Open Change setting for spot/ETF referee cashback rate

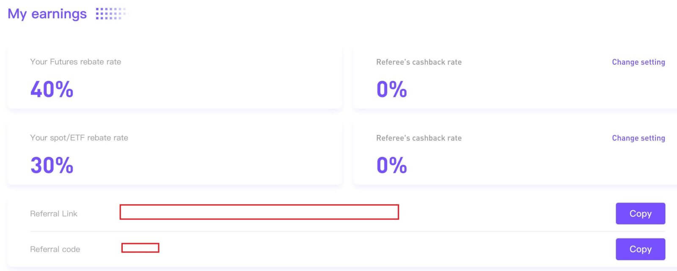point(638,138)
